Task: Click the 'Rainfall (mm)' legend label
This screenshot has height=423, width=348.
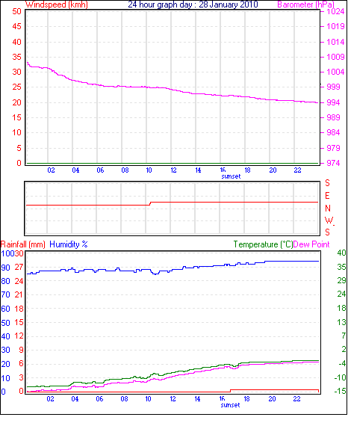Action: 23,244
